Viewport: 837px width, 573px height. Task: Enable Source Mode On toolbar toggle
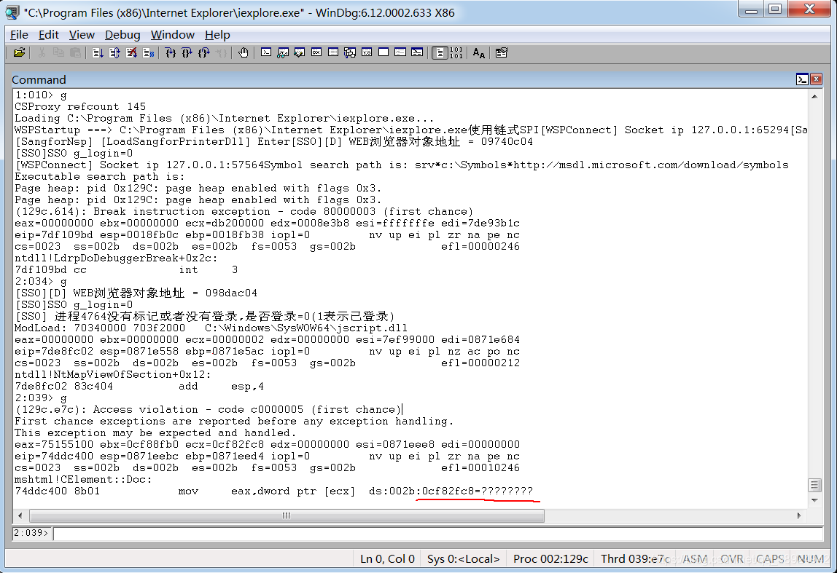click(440, 52)
